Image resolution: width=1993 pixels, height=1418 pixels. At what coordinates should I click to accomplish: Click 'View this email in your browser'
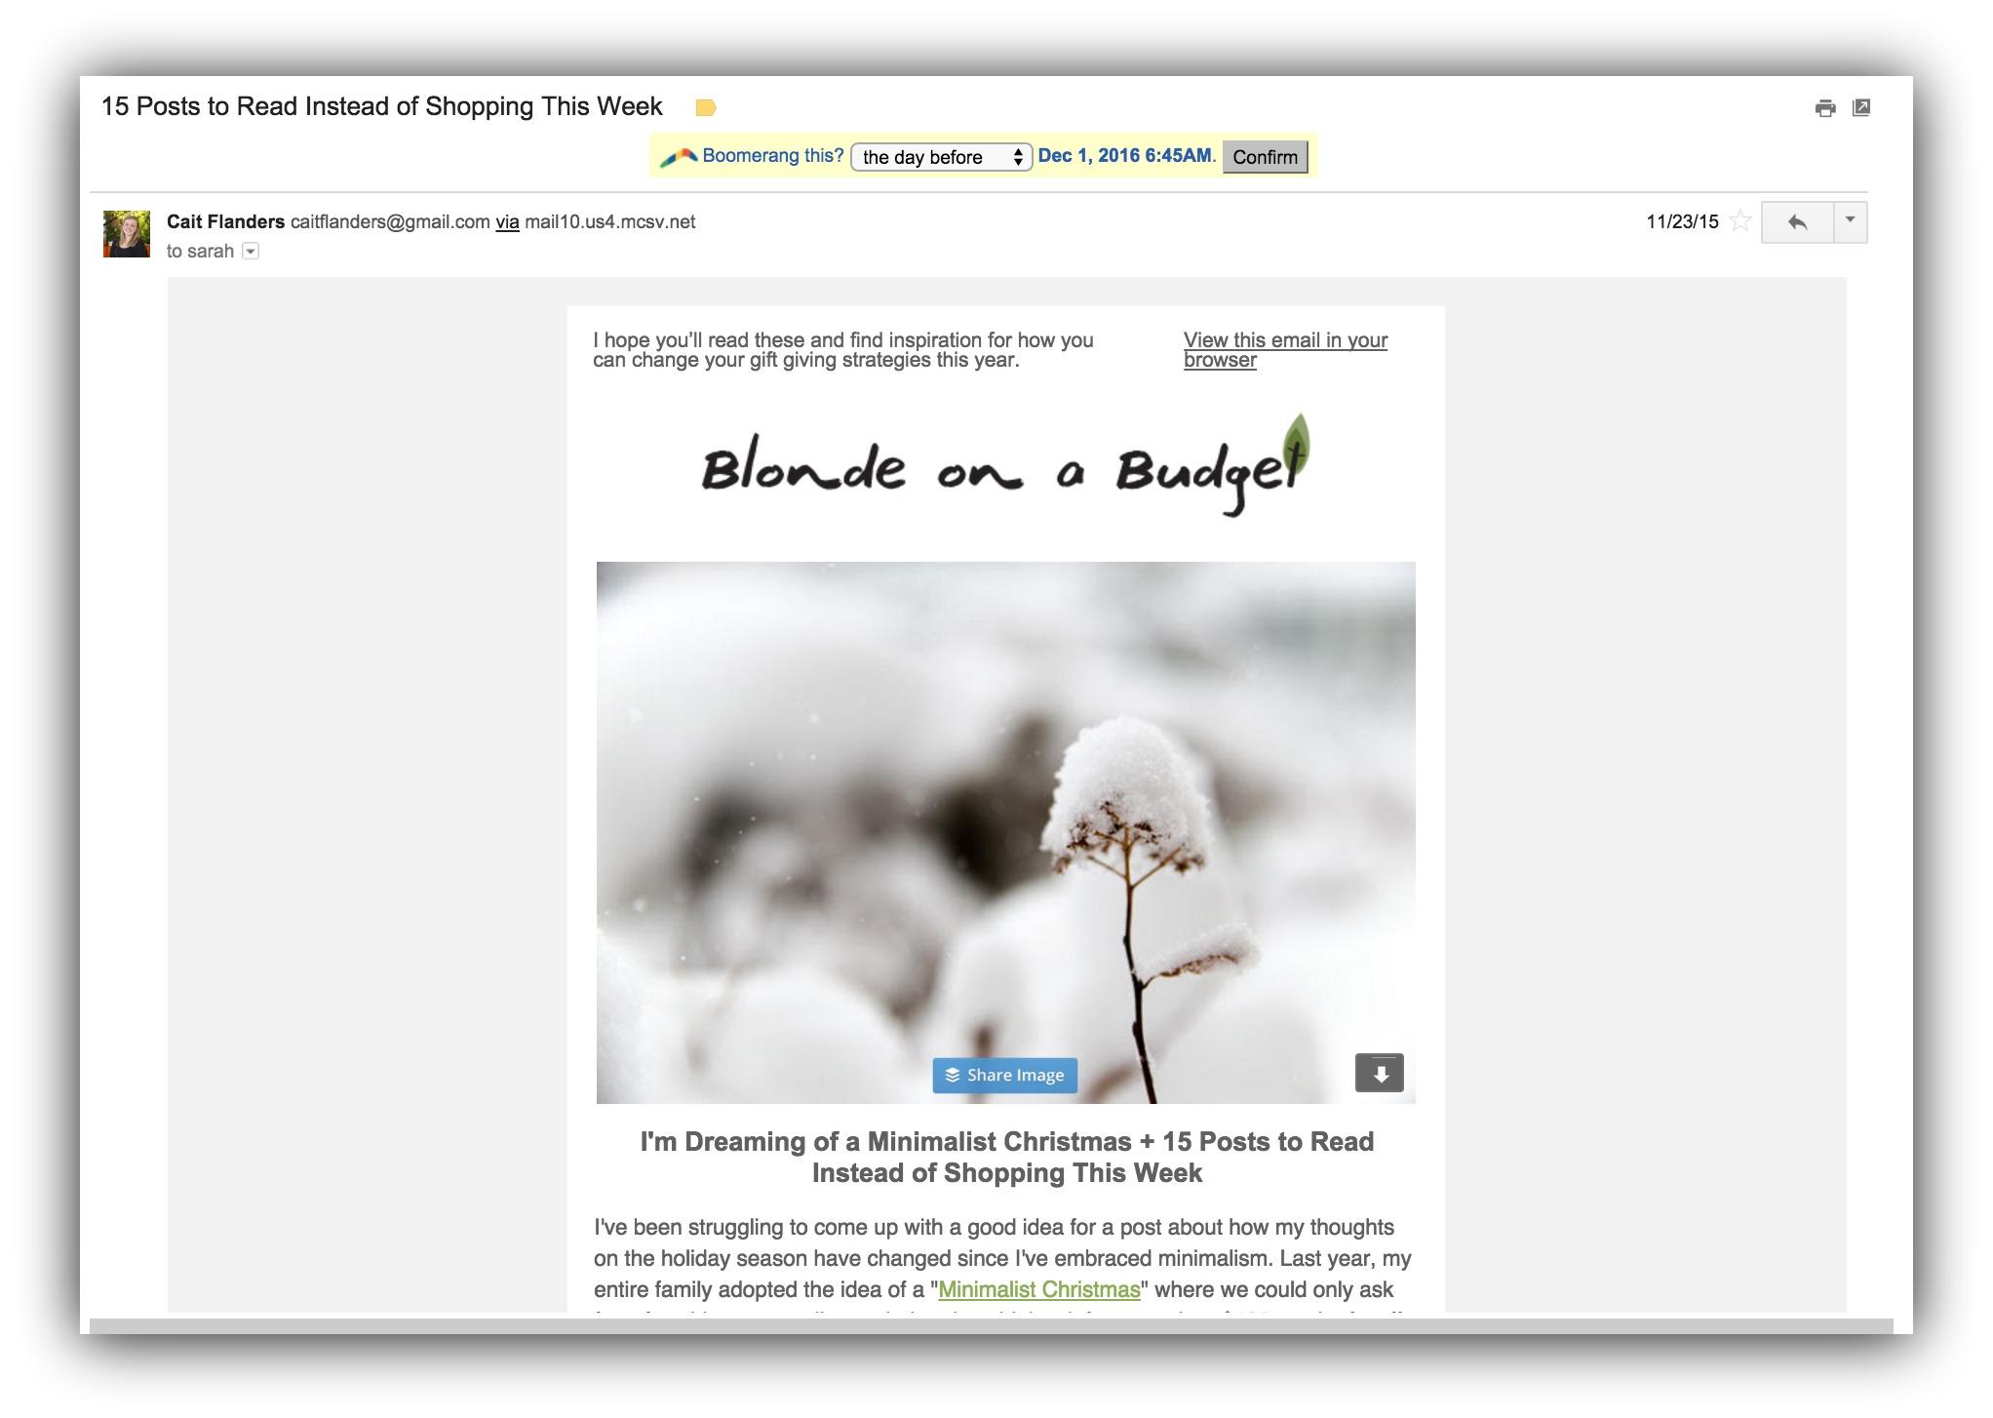(x=1286, y=348)
